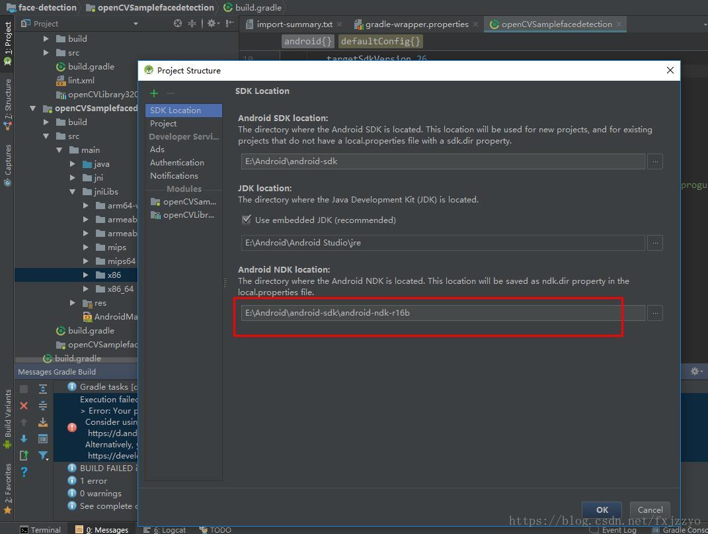This screenshot has height=534, width=708.
Task: Click the autoscroll to source icon in Messages
Action: point(43,439)
